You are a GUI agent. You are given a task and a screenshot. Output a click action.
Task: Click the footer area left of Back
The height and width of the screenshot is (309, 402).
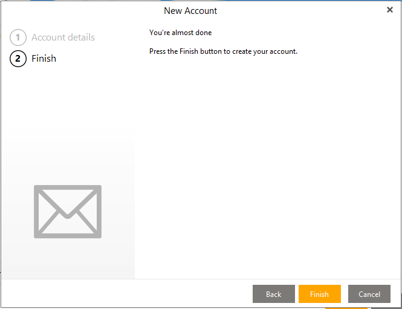click(121, 294)
